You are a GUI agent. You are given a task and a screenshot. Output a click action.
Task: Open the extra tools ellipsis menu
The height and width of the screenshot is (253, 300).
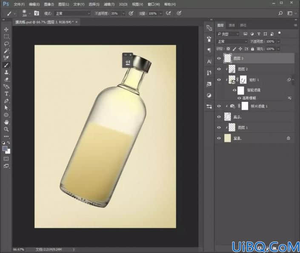tap(6, 136)
